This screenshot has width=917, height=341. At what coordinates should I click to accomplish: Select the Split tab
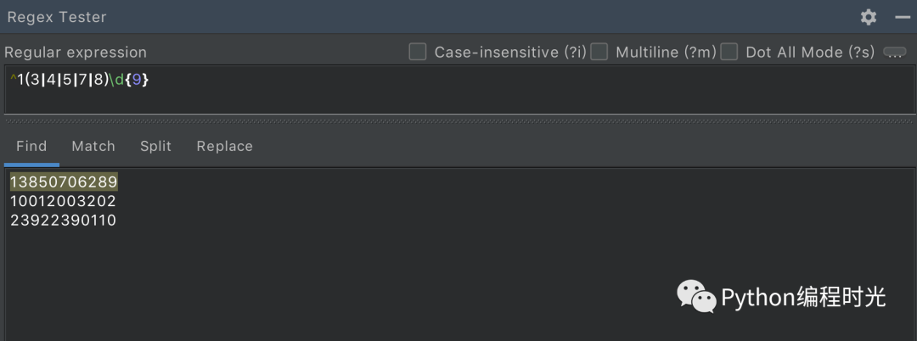(x=155, y=146)
